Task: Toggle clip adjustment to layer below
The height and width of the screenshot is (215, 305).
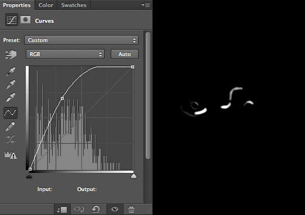Action: point(62,210)
